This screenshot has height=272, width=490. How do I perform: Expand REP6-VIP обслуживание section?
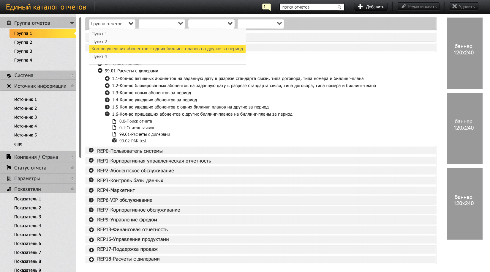click(91, 200)
